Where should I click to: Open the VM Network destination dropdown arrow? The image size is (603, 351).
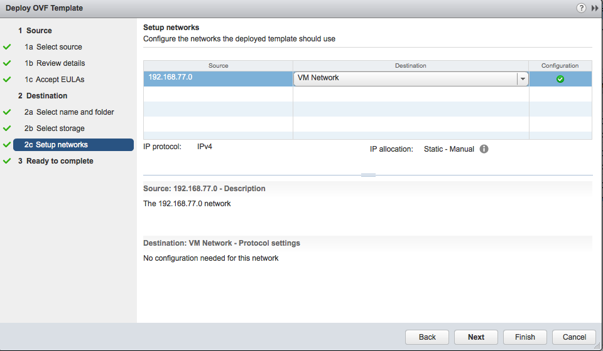tap(523, 79)
